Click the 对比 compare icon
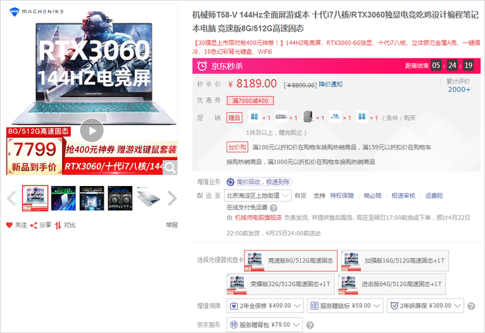485x333 pixels. point(58,225)
